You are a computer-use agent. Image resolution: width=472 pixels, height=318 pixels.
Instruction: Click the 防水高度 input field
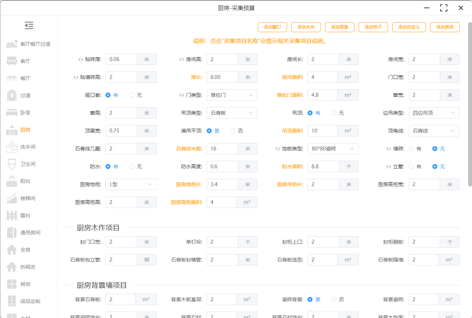click(x=222, y=167)
